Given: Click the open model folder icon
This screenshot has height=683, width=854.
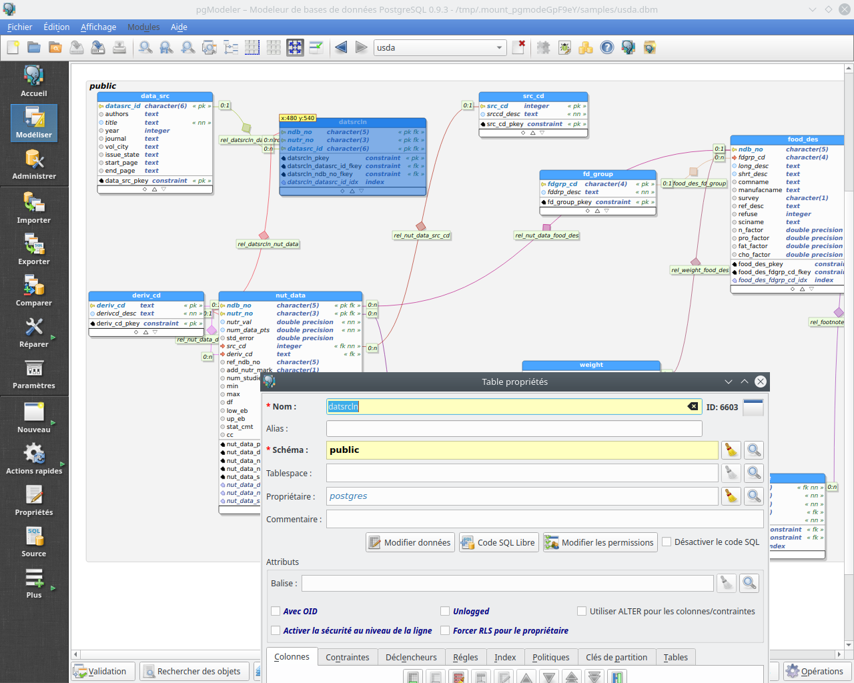Looking at the screenshot, I should [34, 47].
